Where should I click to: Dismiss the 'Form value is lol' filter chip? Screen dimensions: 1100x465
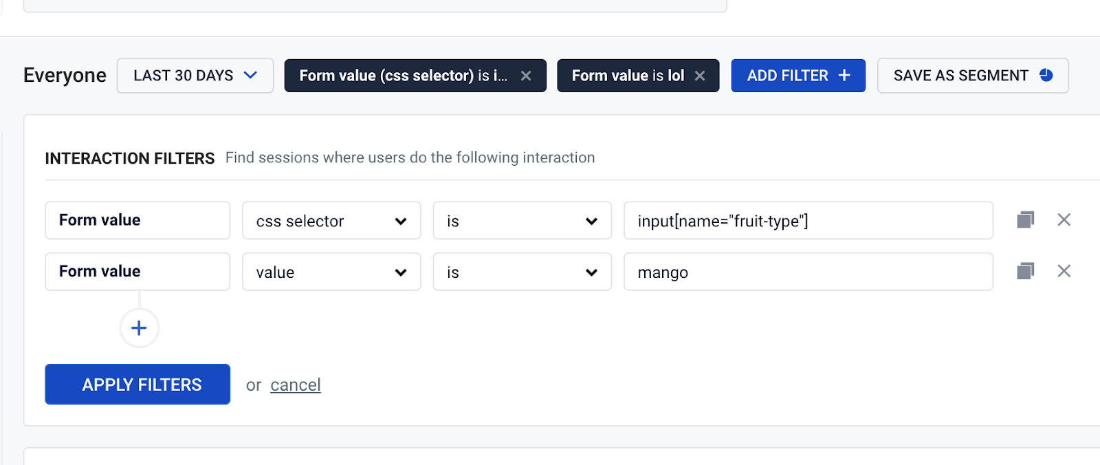(x=700, y=76)
